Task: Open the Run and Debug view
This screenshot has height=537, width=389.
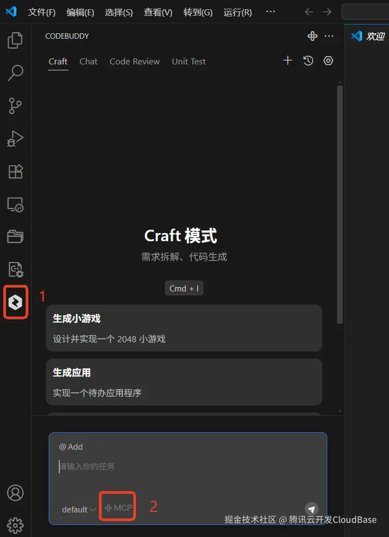Action: pos(15,139)
